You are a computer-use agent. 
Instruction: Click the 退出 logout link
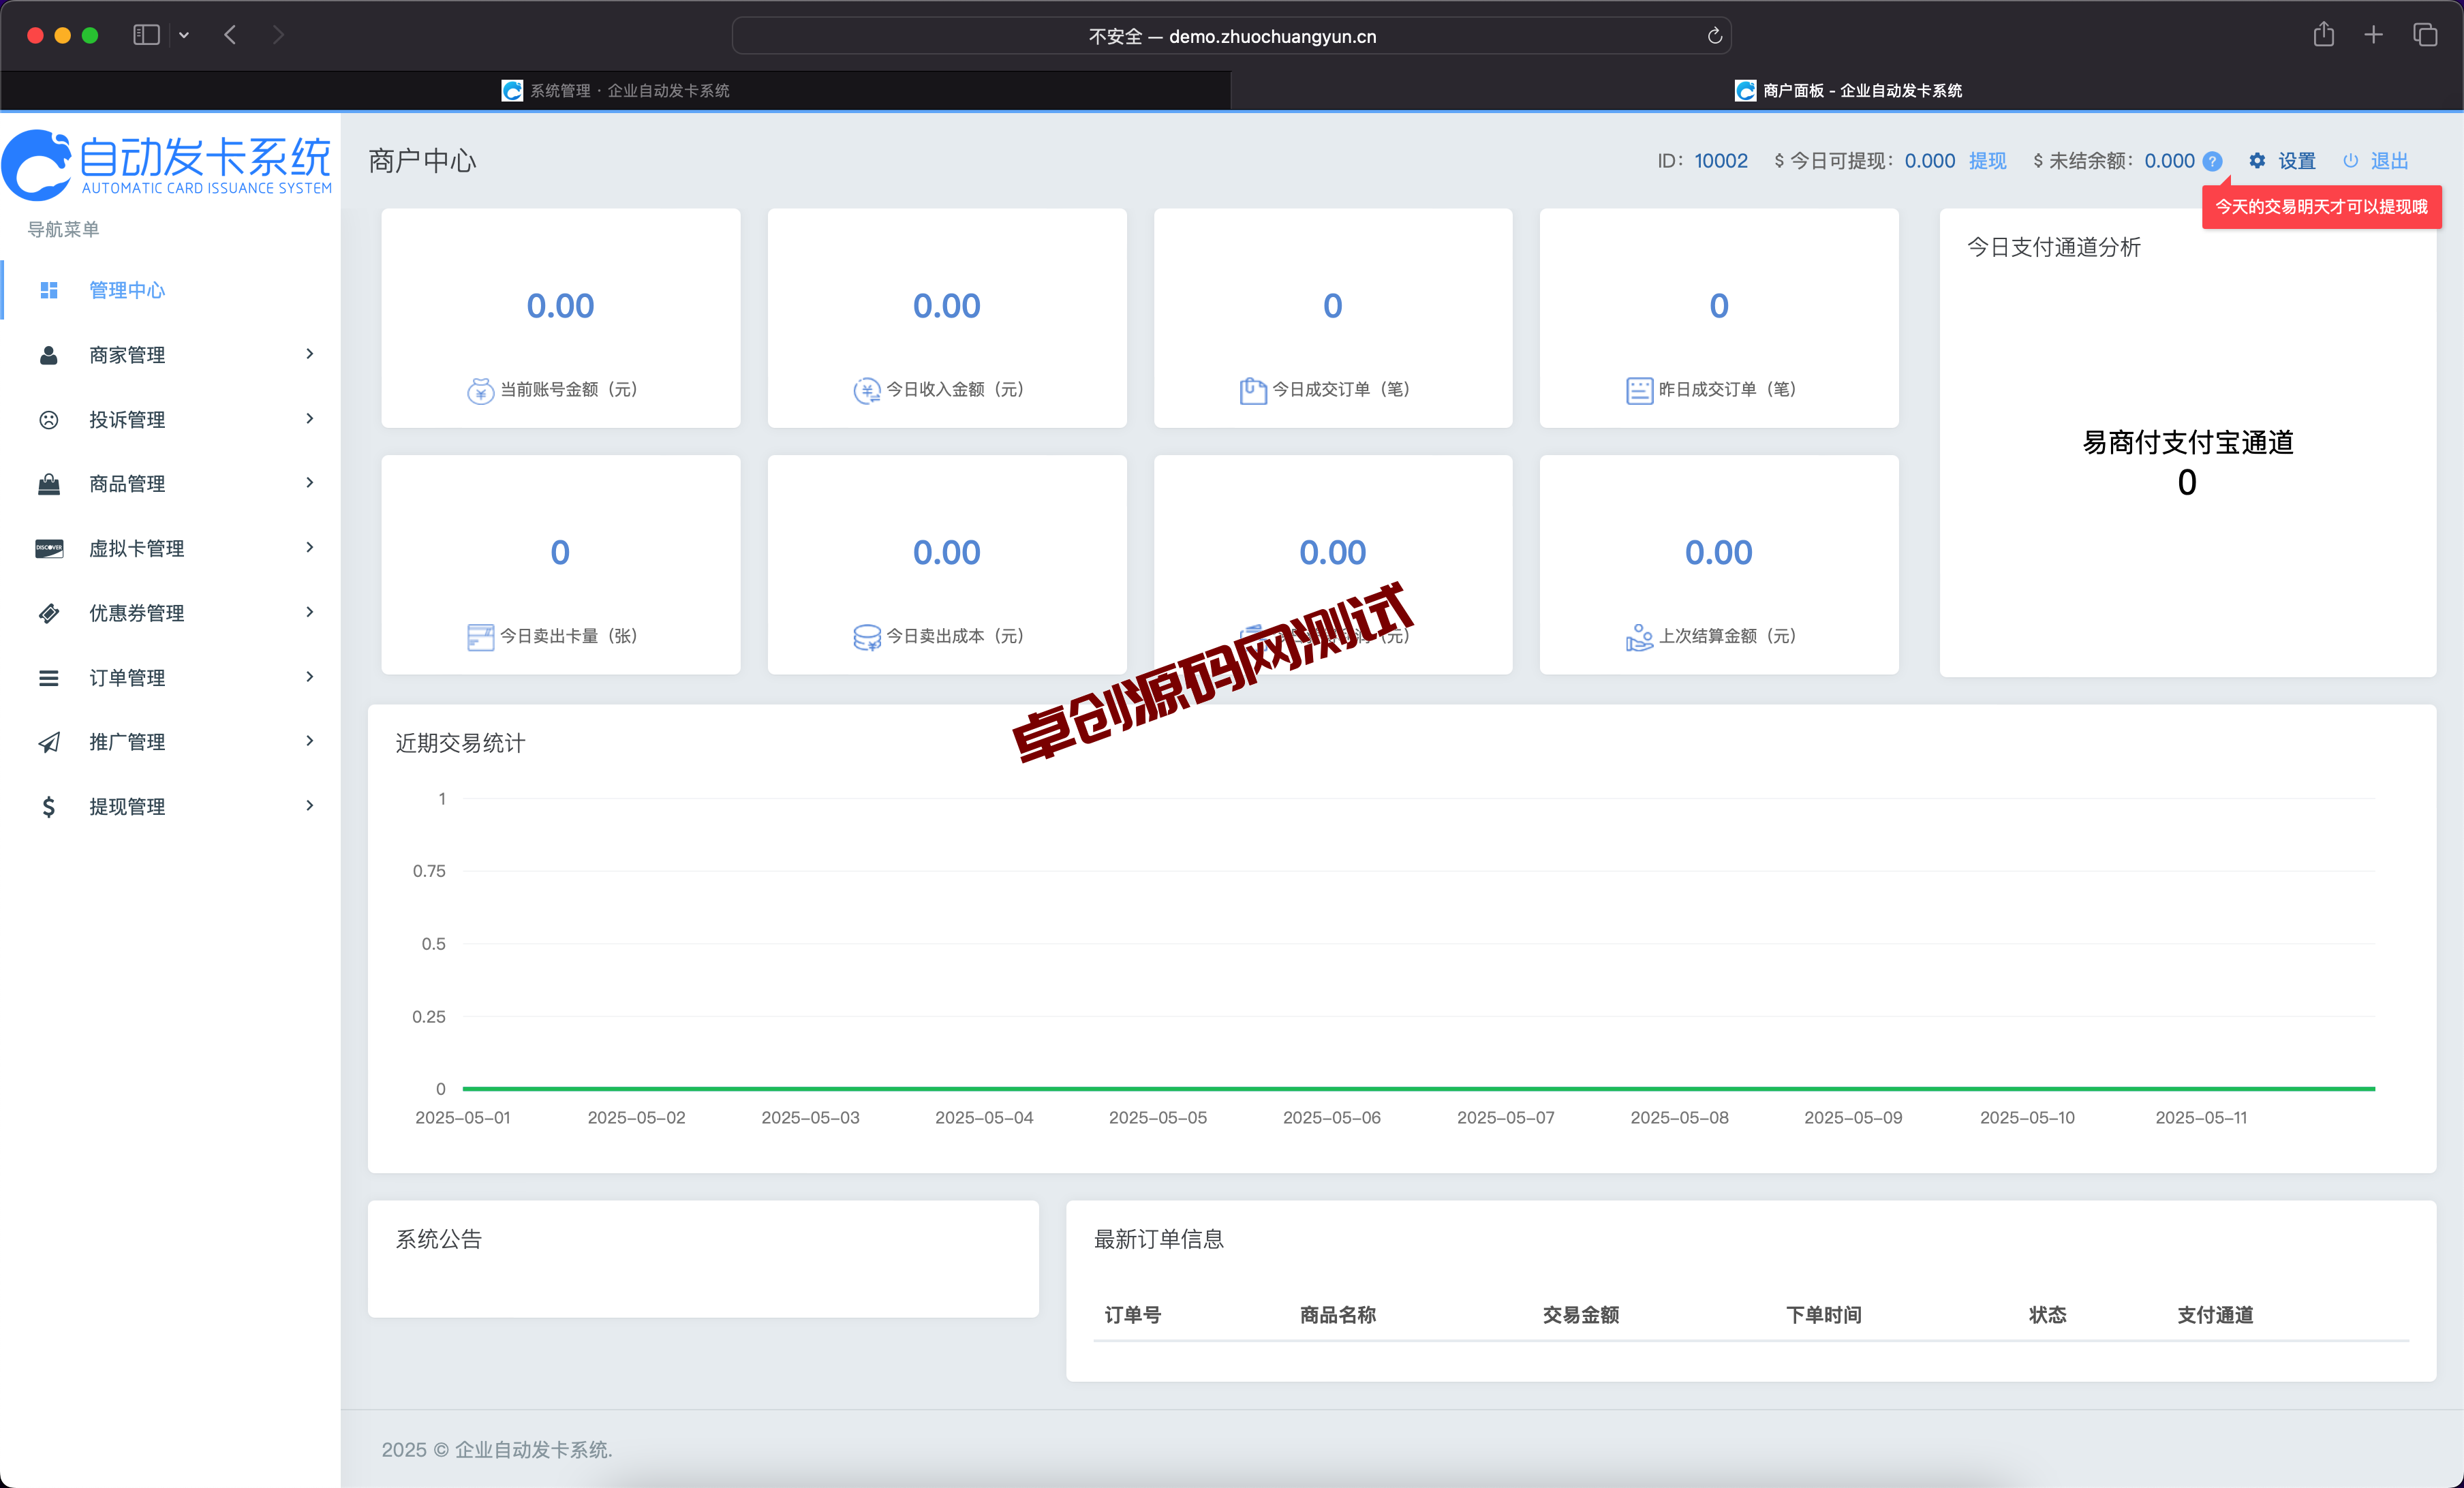click(2389, 161)
